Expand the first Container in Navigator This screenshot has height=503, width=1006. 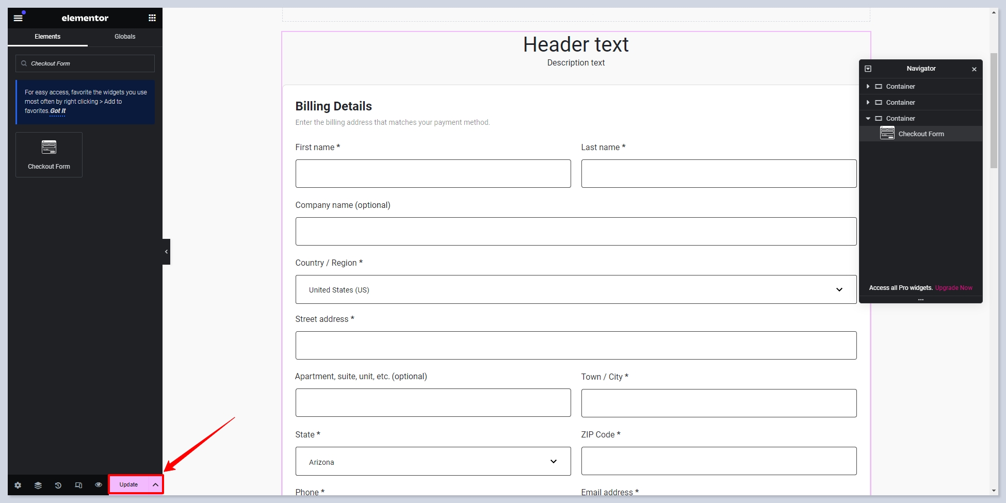pyautogui.click(x=868, y=87)
